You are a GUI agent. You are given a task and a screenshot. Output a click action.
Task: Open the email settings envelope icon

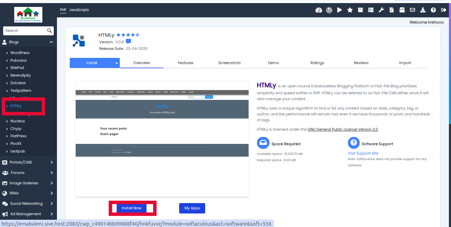(412, 10)
